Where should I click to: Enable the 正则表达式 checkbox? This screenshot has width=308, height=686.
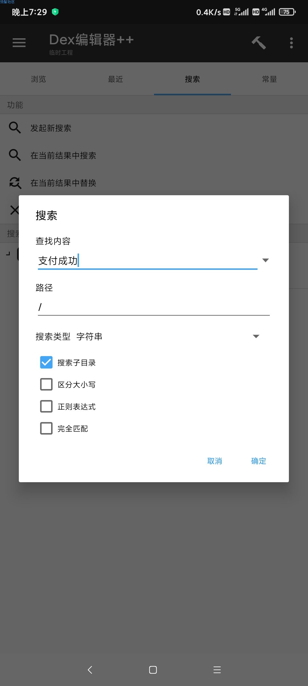[x=46, y=406]
